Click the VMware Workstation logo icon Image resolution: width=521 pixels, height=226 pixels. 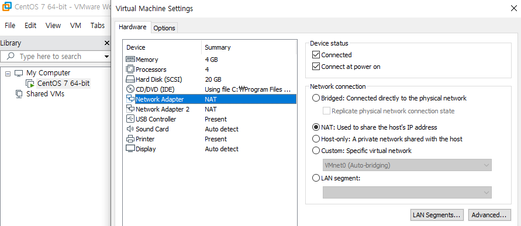coord(6,6)
